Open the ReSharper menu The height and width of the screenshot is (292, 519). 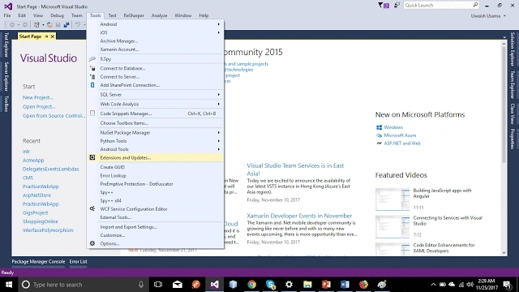[134, 15]
